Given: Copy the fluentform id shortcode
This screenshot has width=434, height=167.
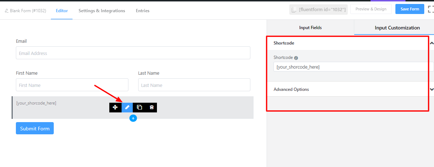Looking at the screenshot, I should (318, 10).
